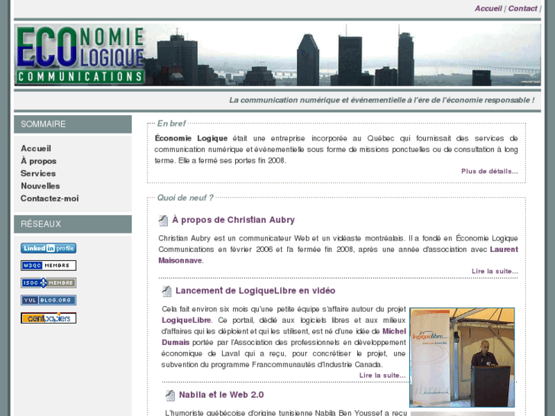Click the RÉSEAUX section header
The image size is (555, 416).
tap(73, 224)
